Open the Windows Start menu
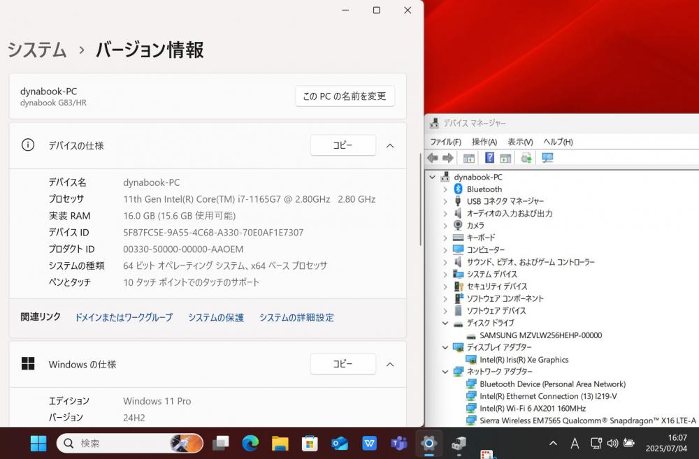Image resolution: width=699 pixels, height=459 pixels. (38, 444)
